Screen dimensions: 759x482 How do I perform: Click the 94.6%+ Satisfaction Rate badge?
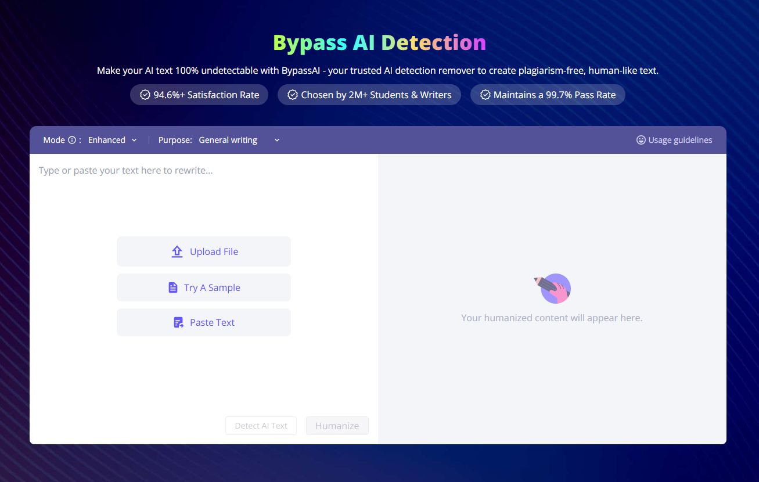(x=199, y=95)
